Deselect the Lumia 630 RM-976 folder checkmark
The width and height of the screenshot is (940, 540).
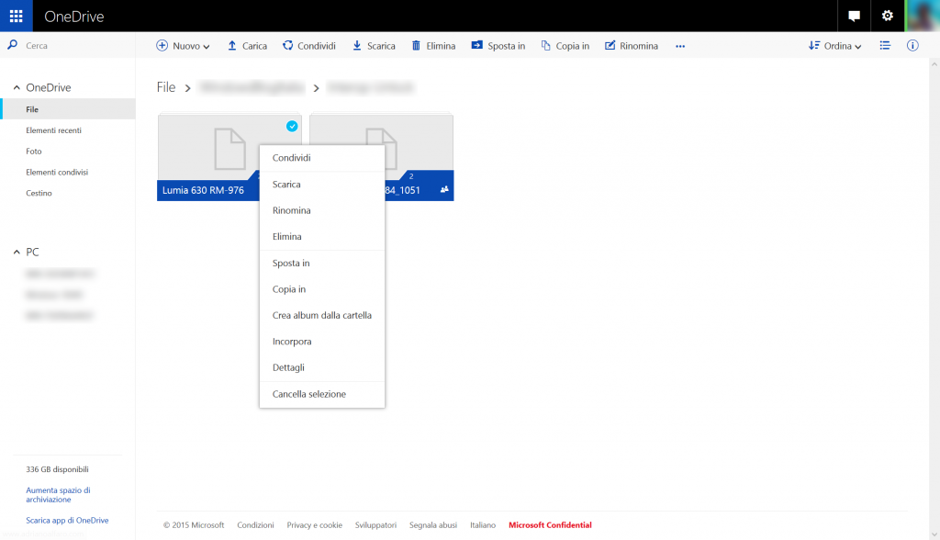292,126
